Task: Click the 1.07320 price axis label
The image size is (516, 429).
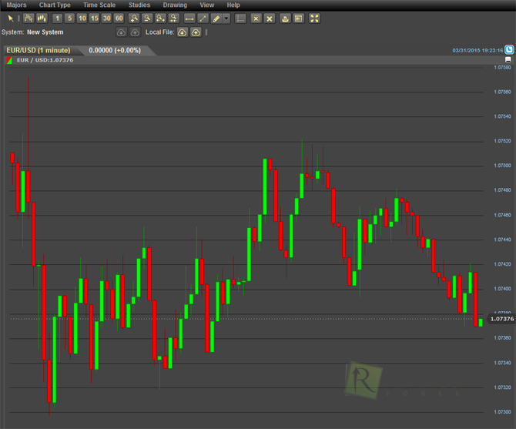Action: (x=502, y=387)
